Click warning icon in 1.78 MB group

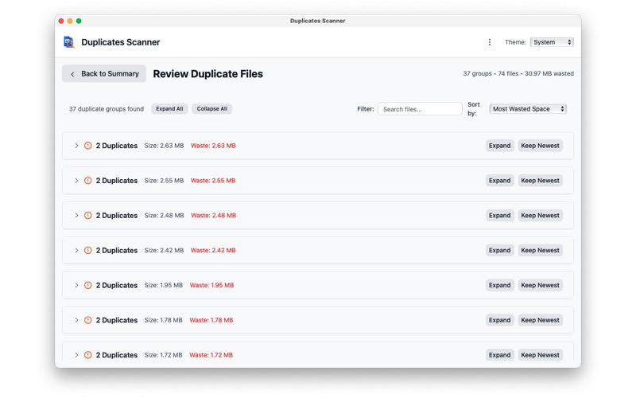pyautogui.click(x=88, y=320)
